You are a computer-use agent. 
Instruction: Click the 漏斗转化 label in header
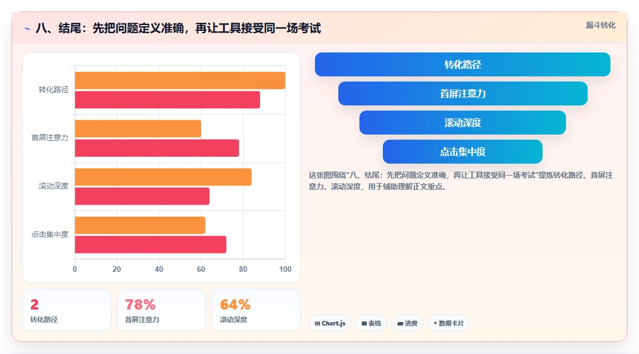point(600,25)
